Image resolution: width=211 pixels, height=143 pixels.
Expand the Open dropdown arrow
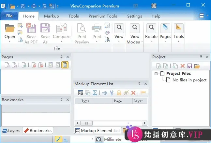click(9, 41)
